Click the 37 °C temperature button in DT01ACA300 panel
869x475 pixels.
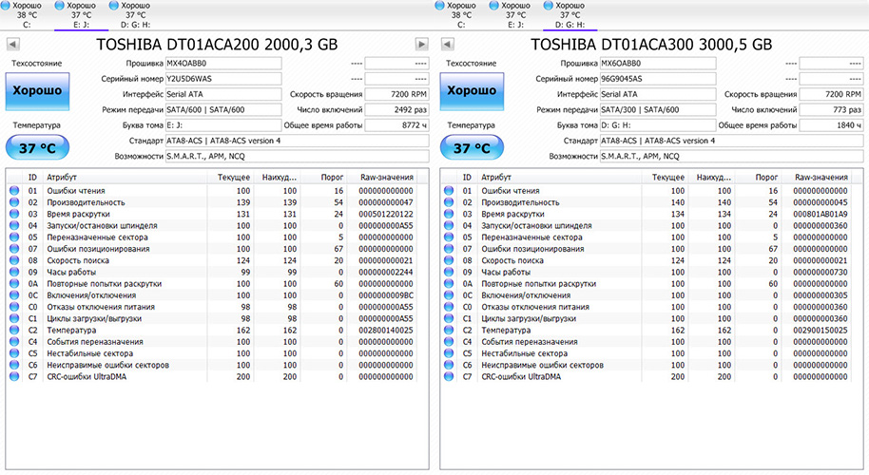(x=472, y=148)
